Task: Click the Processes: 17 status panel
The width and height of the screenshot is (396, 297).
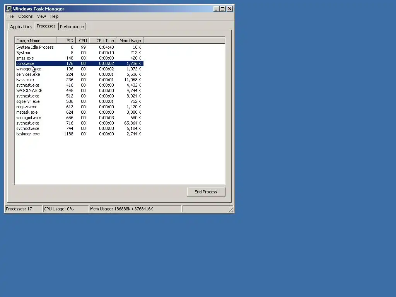Action: click(x=24, y=209)
